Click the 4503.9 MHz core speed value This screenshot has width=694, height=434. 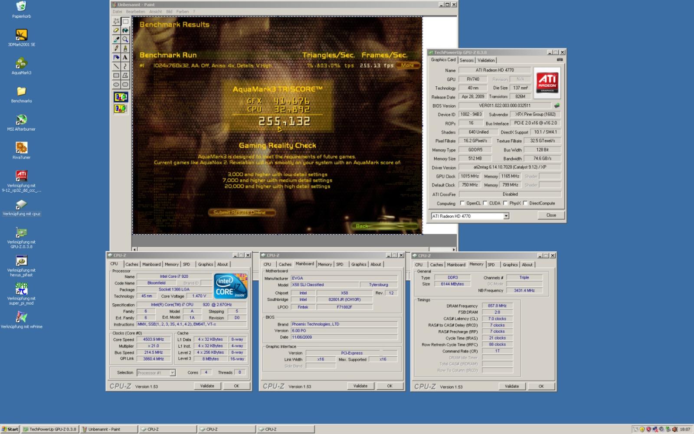154,339
